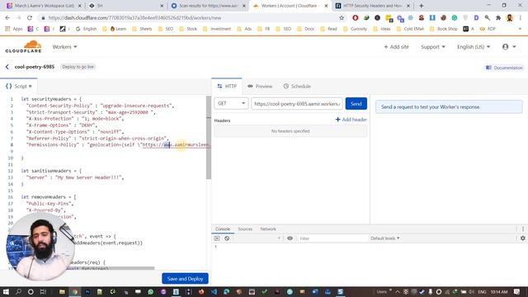This screenshot has height=297, width=528.
Task: Open console settings gear icon
Action: coord(522,238)
